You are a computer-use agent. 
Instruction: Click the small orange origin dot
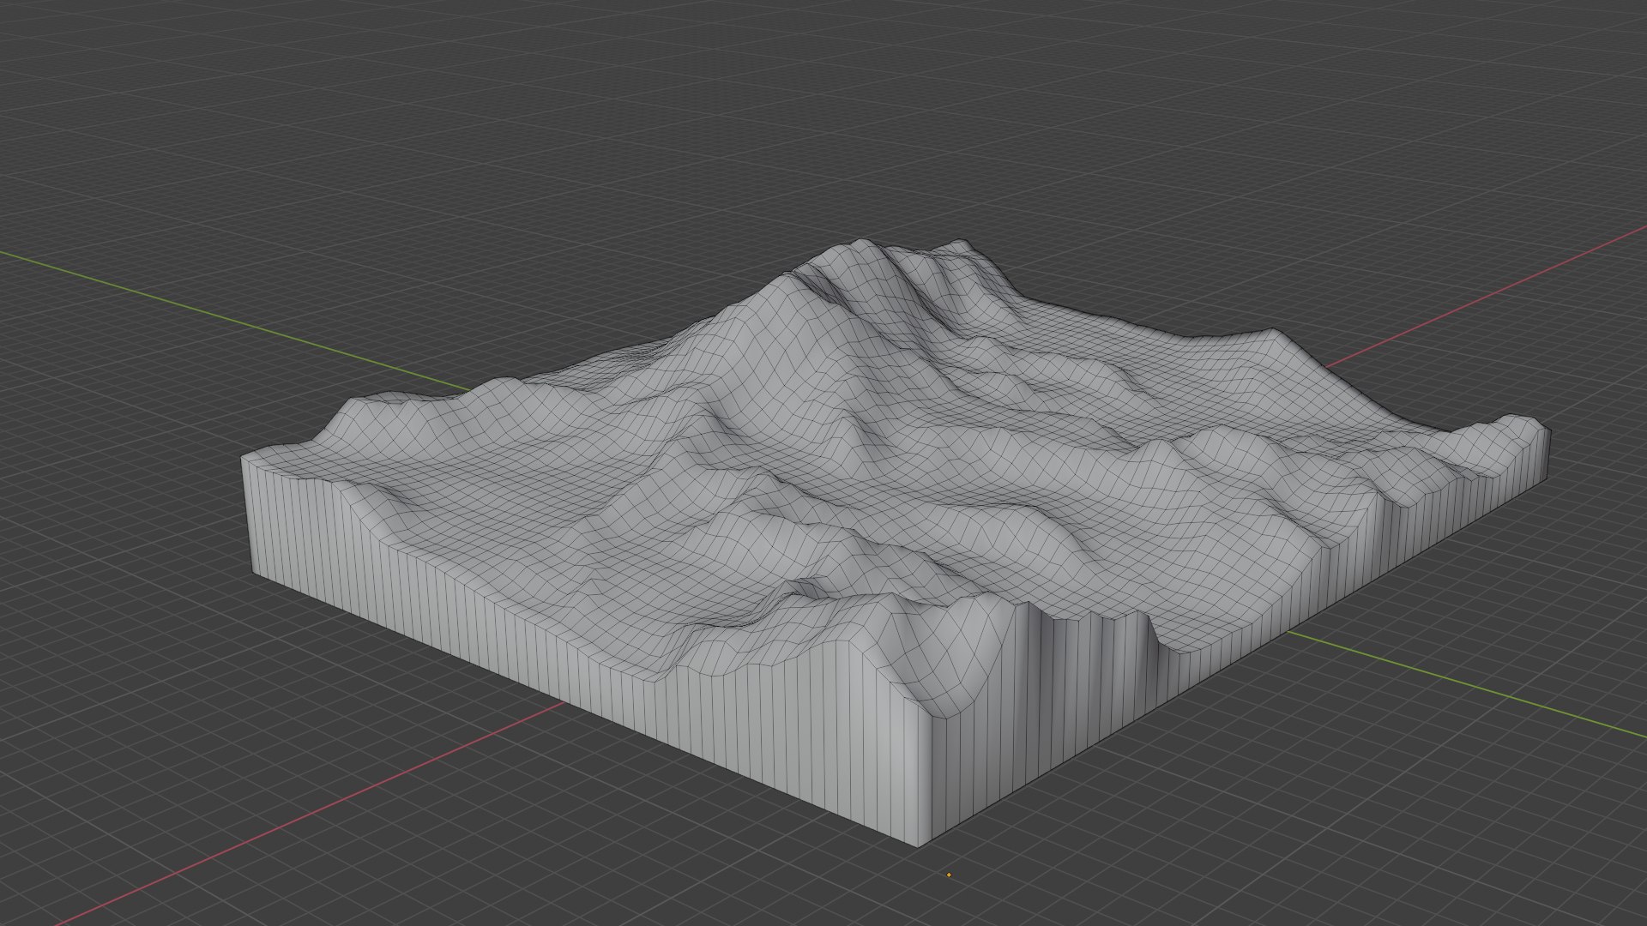949,875
